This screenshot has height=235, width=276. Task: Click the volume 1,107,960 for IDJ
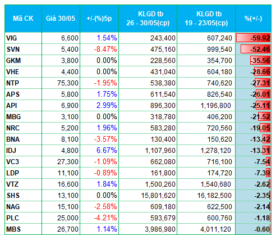point(160,151)
